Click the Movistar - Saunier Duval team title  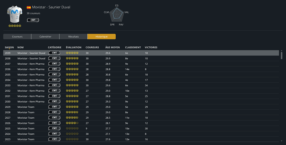[51, 7]
